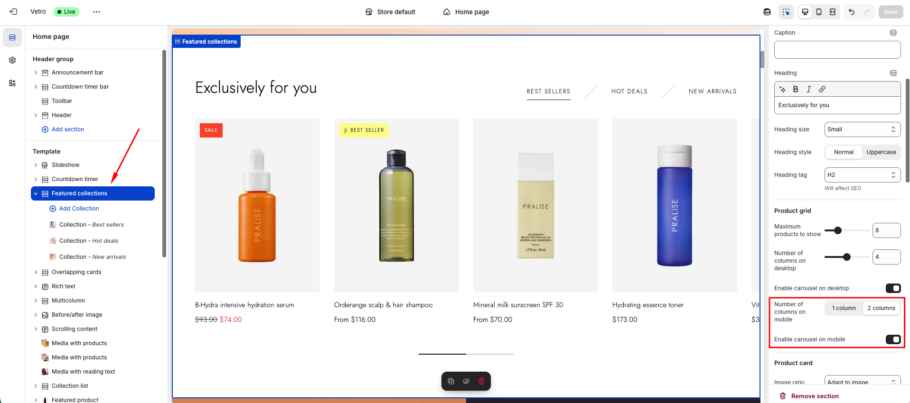Click Add Collection link
This screenshot has width=910, height=403.
tap(79, 209)
